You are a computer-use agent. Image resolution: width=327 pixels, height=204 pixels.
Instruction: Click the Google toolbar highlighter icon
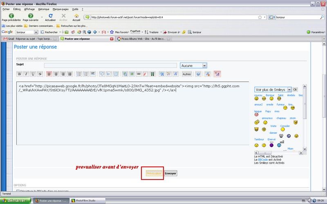(x=184, y=32)
